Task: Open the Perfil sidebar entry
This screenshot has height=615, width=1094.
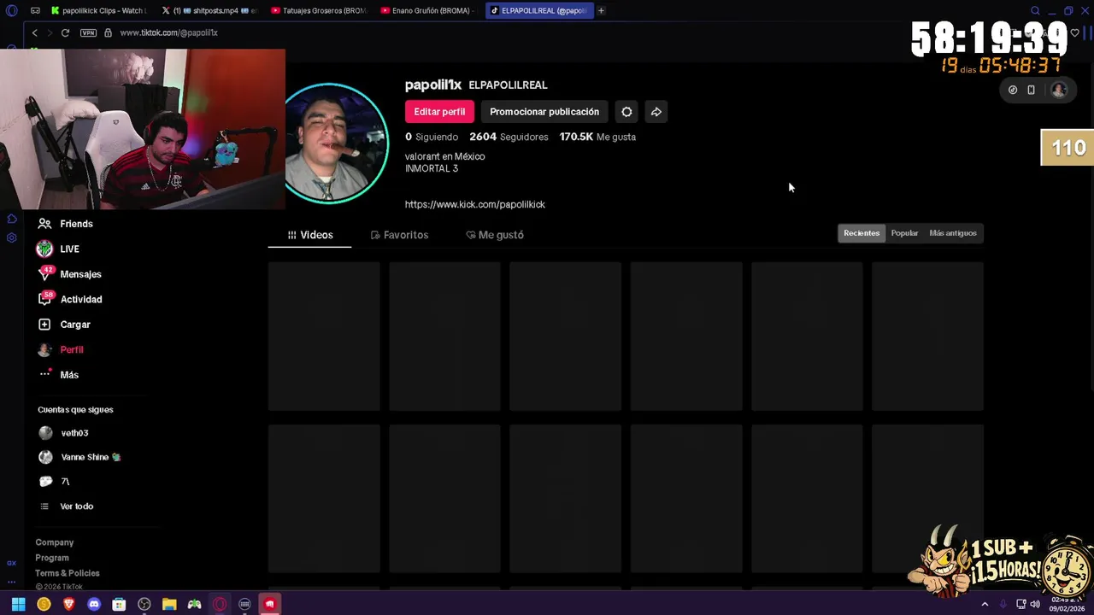Action: (x=60, y=349)
